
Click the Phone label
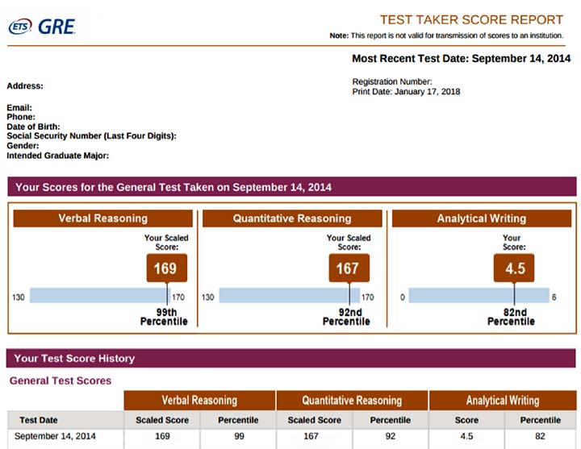click(x=21, y=117)
